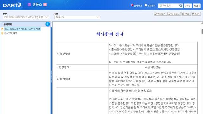Click the pink badge after 휴온스
This screenshot has width=203, height=114.
tap(45, 4)
